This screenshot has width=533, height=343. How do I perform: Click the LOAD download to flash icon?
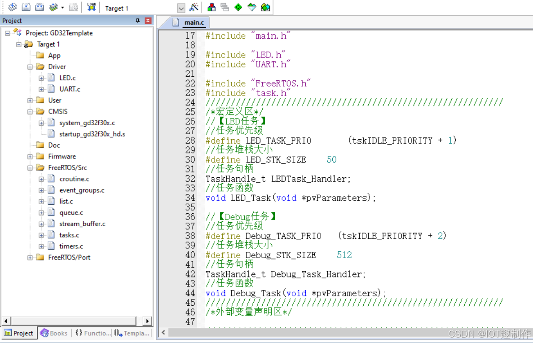point(92,7)
